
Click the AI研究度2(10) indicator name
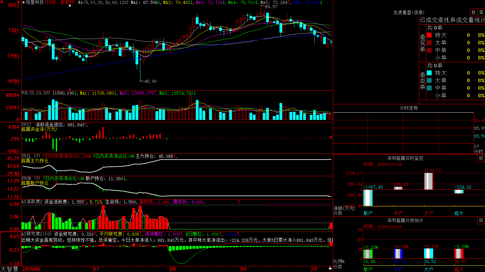click(x=37, y=234)
